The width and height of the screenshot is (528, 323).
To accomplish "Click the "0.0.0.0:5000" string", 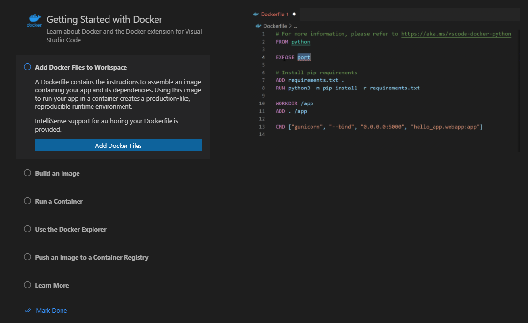I will pyautogui.click(x=382, y=127).
